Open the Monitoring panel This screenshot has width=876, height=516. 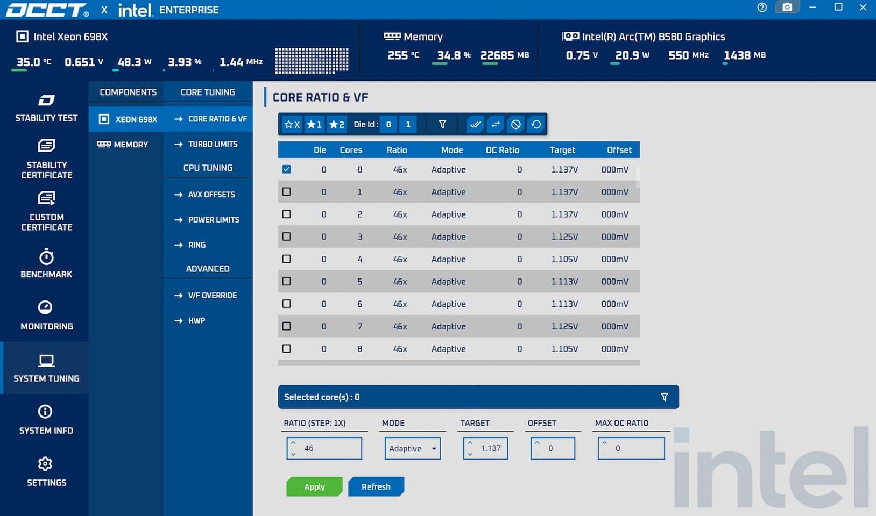pyautogui.click(x=46, y=316)
